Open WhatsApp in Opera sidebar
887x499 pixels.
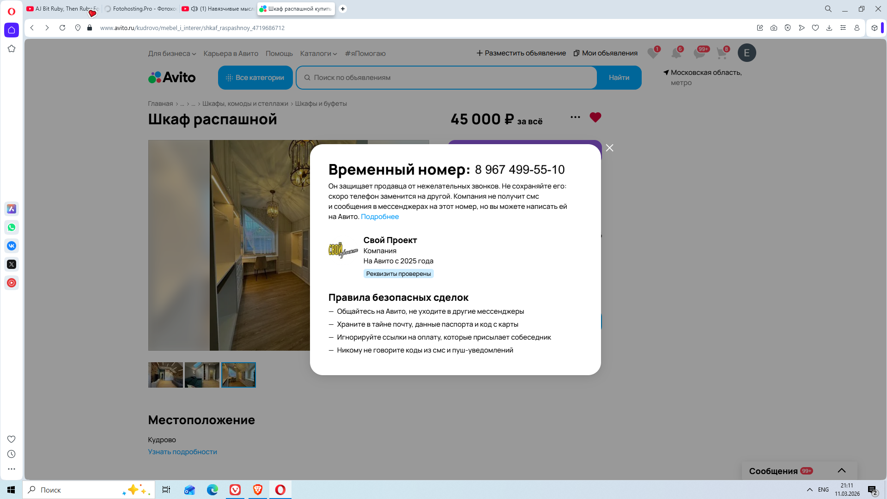tap(12, 227)
